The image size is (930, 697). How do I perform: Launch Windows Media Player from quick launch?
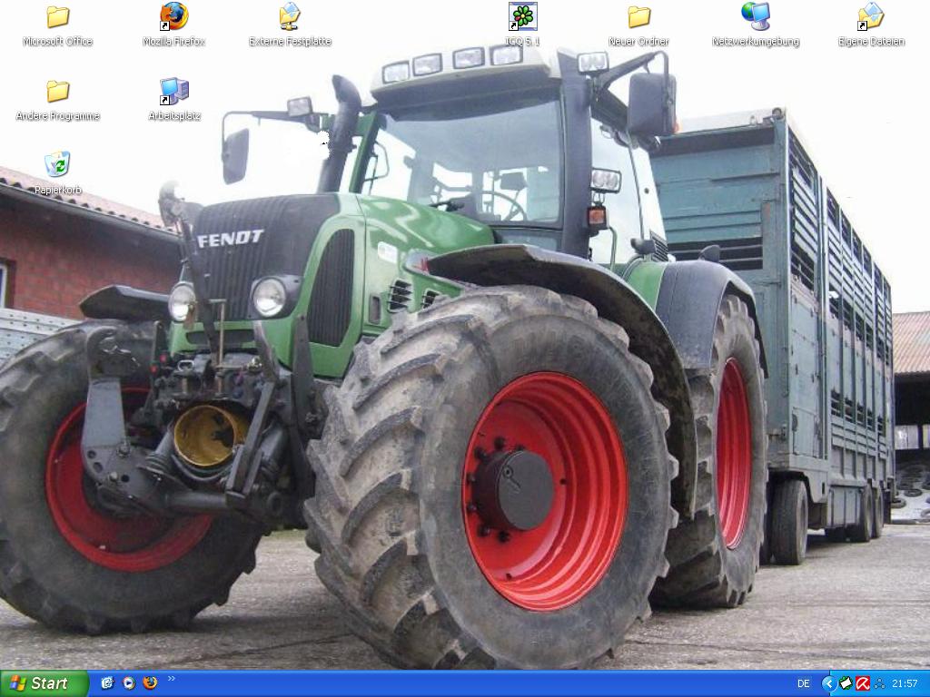[129, 683]
